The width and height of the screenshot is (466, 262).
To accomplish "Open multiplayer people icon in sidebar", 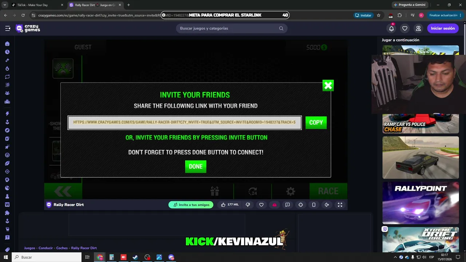I will pyautogui.click(x=7, y=93).
